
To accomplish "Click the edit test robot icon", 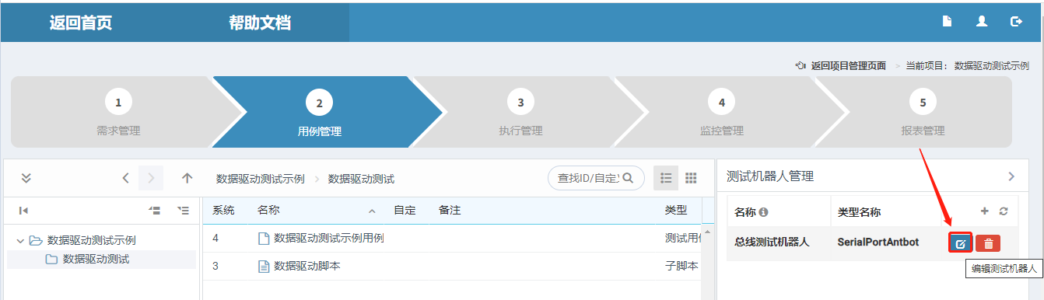I will tap(961, 243).
